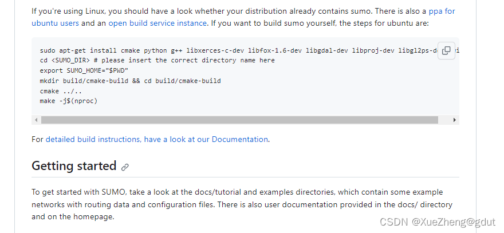Screen dimensions: 504x233
Task: Open the detailed build instructions Documentation link
Action: tap(156, 139)
